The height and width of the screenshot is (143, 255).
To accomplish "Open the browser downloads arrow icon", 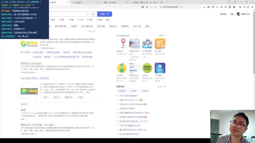I will click(240, 7).
